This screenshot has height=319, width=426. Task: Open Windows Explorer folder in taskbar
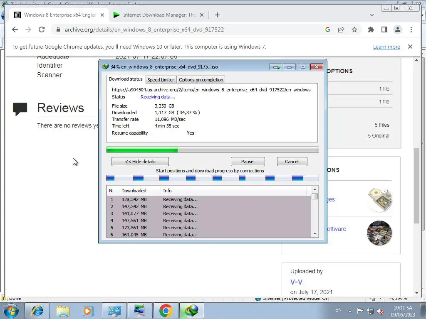click(63, 311)
